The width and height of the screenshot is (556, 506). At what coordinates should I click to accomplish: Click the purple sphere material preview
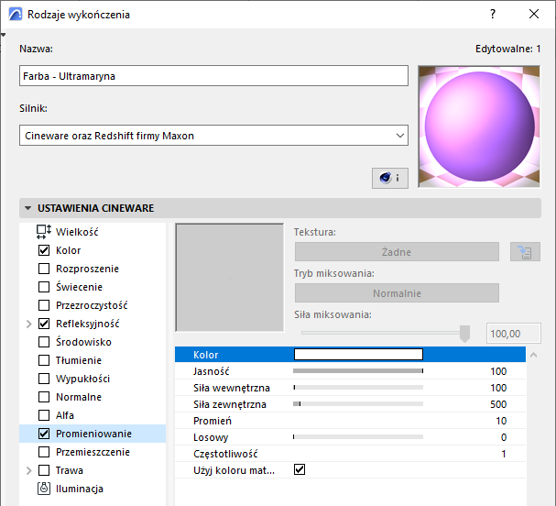tap(479, 126)
